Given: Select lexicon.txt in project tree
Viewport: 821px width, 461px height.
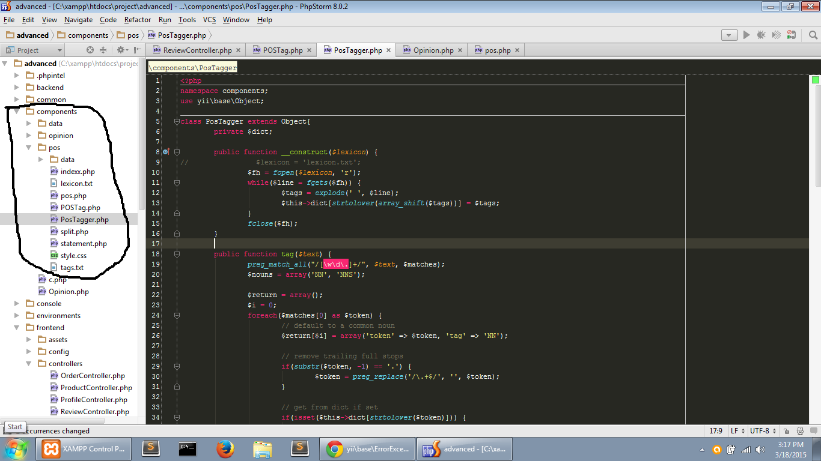Looking at the screenshot, I should [x=76, y=184].
